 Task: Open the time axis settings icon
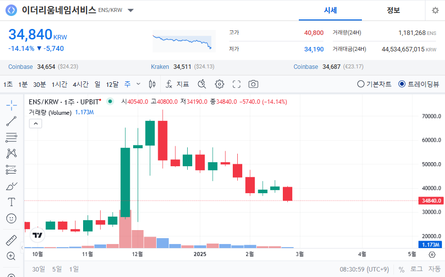pyautogui.click(x=432, y=255)
